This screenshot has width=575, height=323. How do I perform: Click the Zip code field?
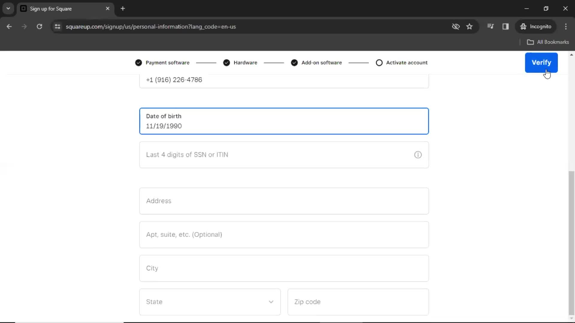point(358,302)
